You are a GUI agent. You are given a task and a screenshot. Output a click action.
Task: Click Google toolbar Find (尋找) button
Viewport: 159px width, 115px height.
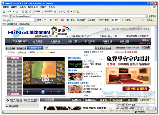(92, 20)
